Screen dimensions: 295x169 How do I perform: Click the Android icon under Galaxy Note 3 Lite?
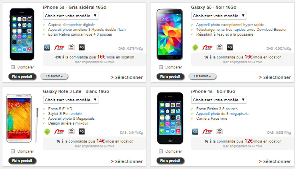tap(47, 131)
